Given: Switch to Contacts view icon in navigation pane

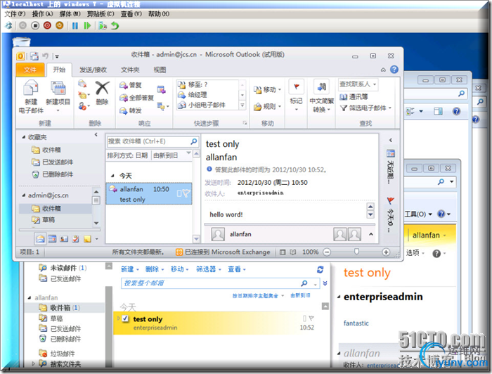Looking at the screenshot, I should [64, 239].
